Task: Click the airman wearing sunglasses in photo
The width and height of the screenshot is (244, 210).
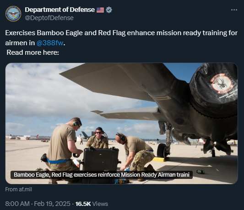Action: click(98, 138)
